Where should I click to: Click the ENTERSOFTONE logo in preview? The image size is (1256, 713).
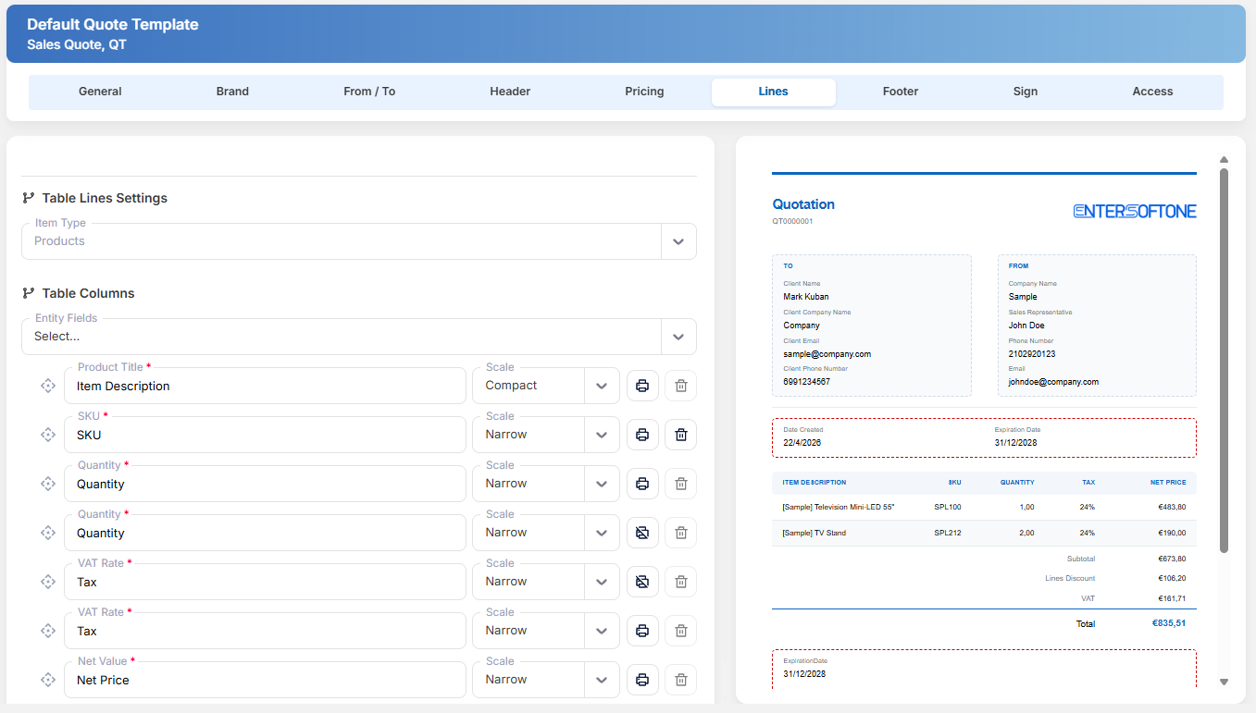(x=1135, y=212)
